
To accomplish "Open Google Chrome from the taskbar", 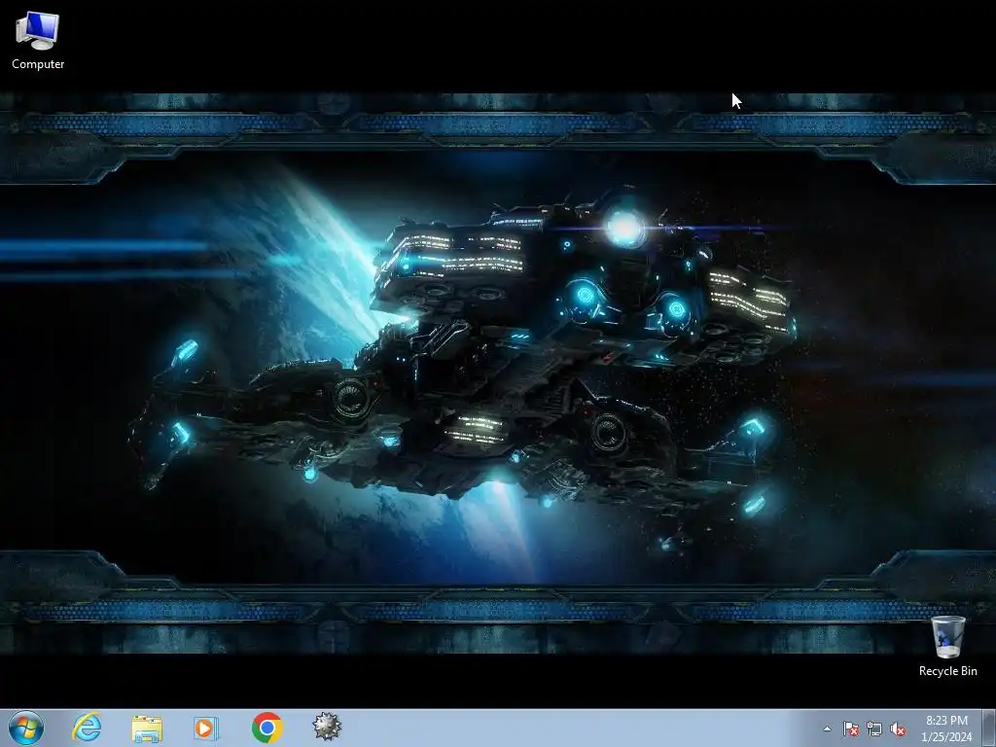I will pos(267,728).
